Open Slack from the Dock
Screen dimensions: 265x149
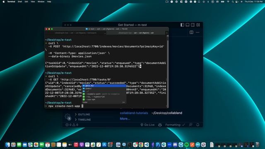pos(135,144)
